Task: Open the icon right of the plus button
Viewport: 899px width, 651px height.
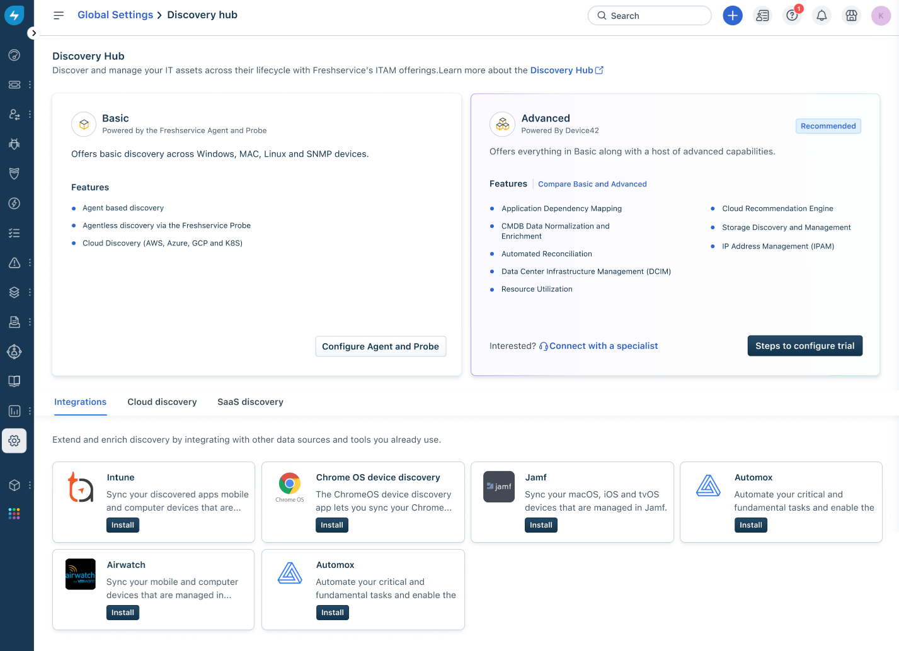Action: [762, 16]
